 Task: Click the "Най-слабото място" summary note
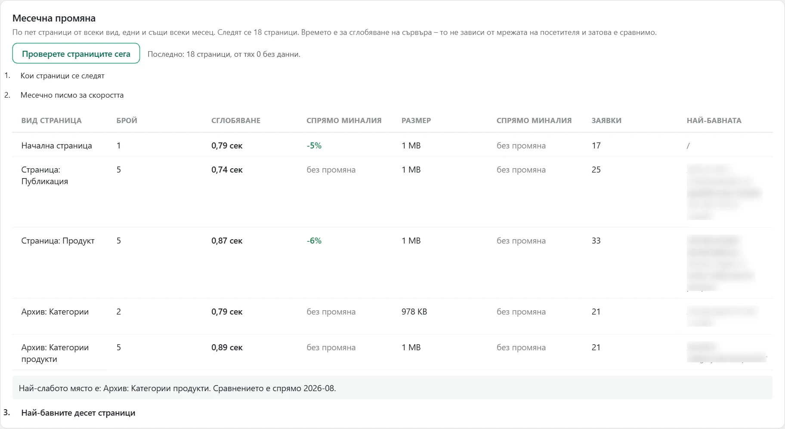[392, 388]
